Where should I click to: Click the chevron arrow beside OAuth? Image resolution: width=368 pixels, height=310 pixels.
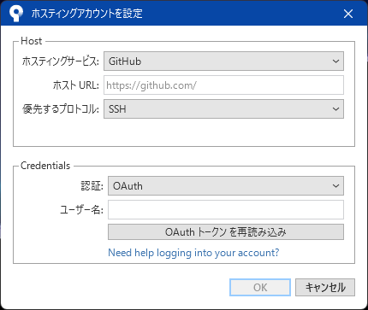click(335, 186)
